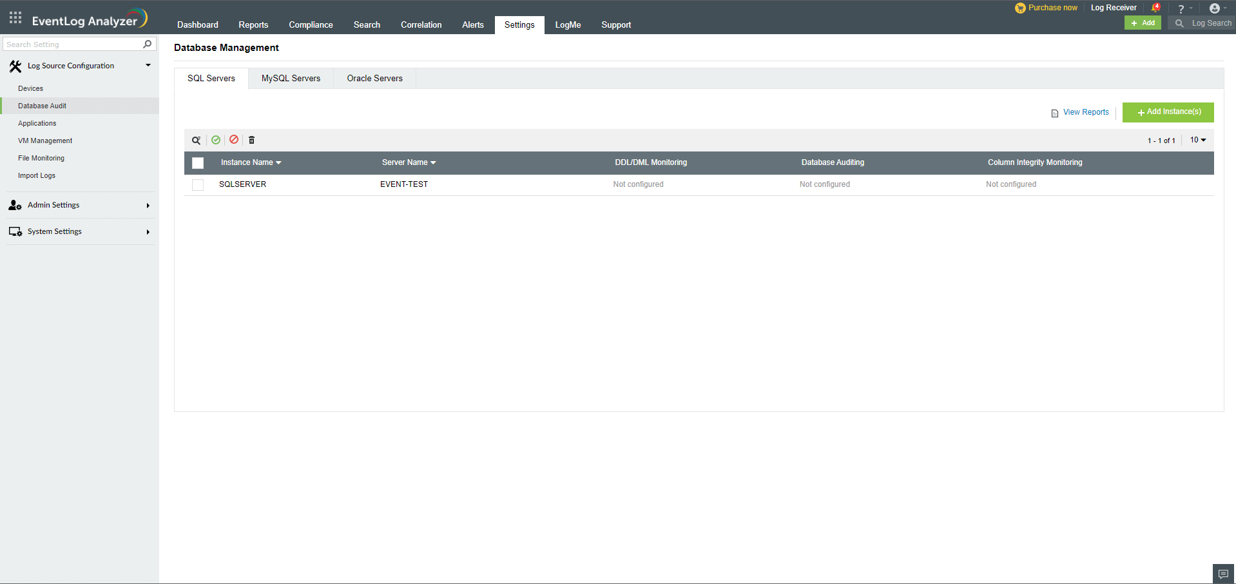Open the user profile account icon

[x=1215, y=8]
